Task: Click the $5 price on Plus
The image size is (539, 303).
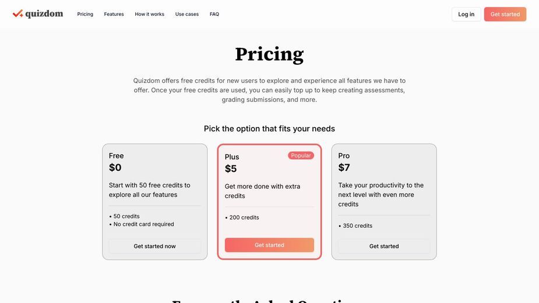Action: pos(231,168)
